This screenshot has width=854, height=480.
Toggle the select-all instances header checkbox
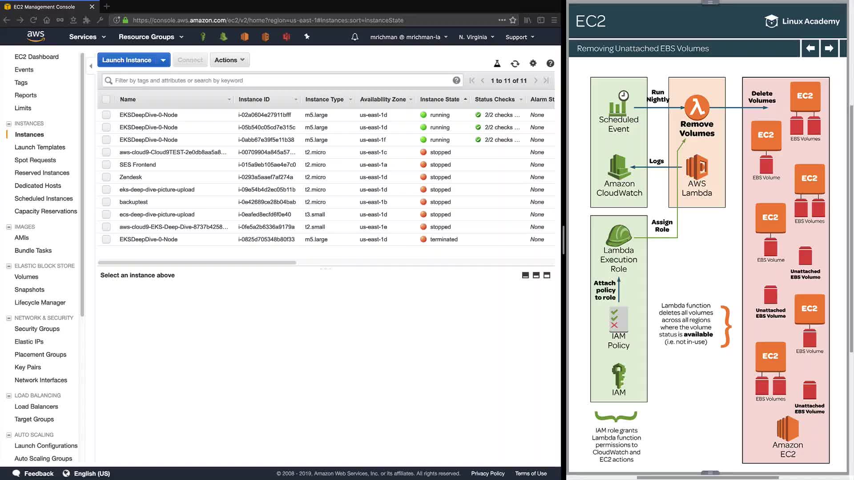pyautogui.click(x=106, y=100)
